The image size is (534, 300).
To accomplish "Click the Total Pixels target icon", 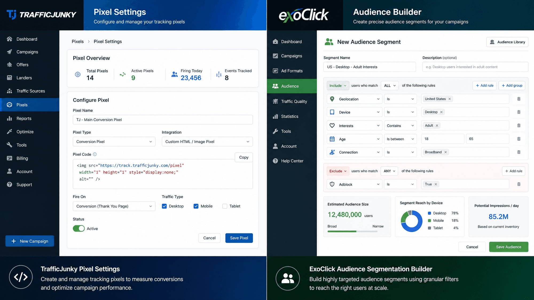I will pos(78,74).
